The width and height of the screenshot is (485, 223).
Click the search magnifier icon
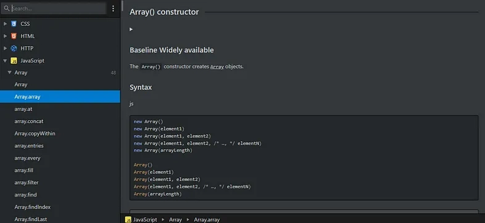pos(7,9)
